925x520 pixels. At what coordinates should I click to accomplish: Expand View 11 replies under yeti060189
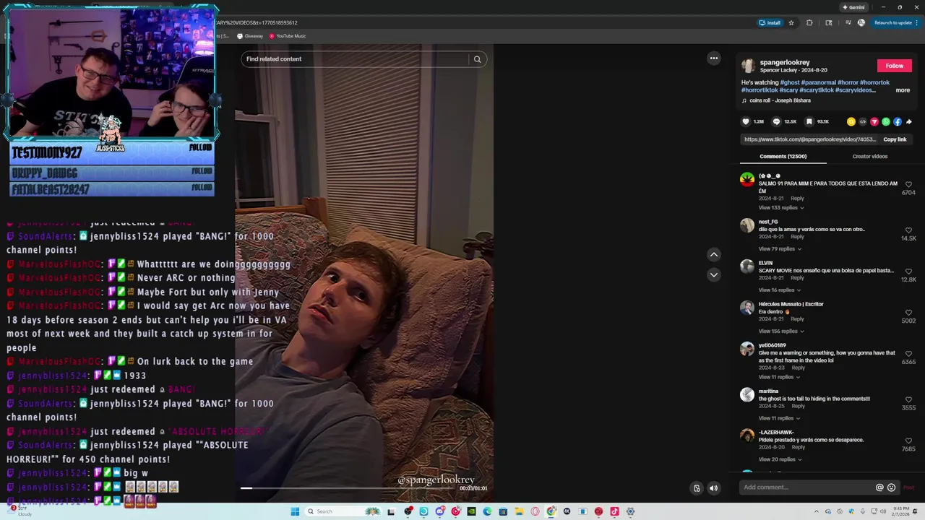[x=779, y=377]
